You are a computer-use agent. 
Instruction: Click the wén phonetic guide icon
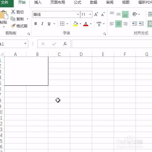coord(99,24)
